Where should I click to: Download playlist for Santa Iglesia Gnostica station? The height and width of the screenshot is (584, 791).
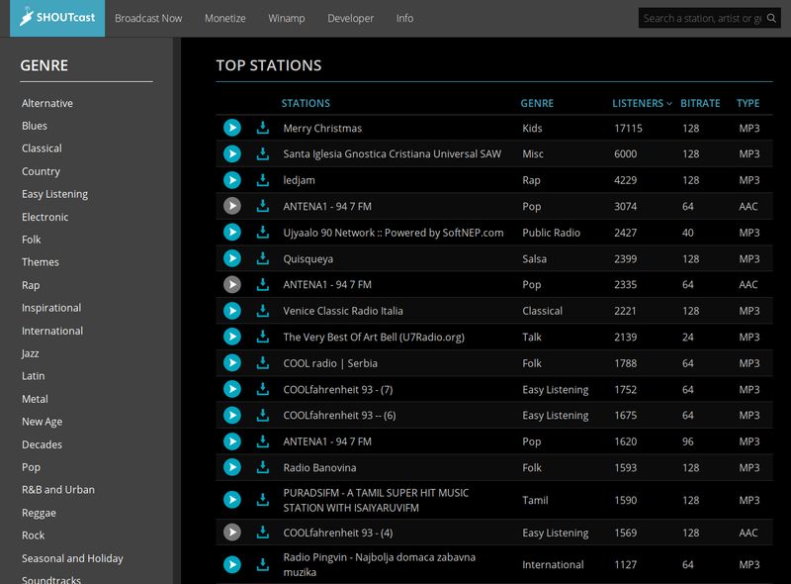click(263, 154)
